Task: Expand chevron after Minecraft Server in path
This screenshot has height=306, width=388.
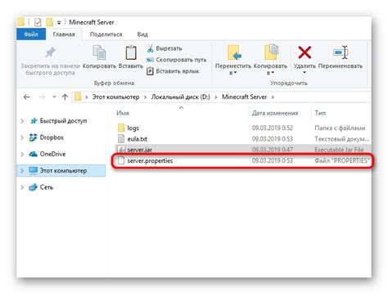Action: pos(273,97)
